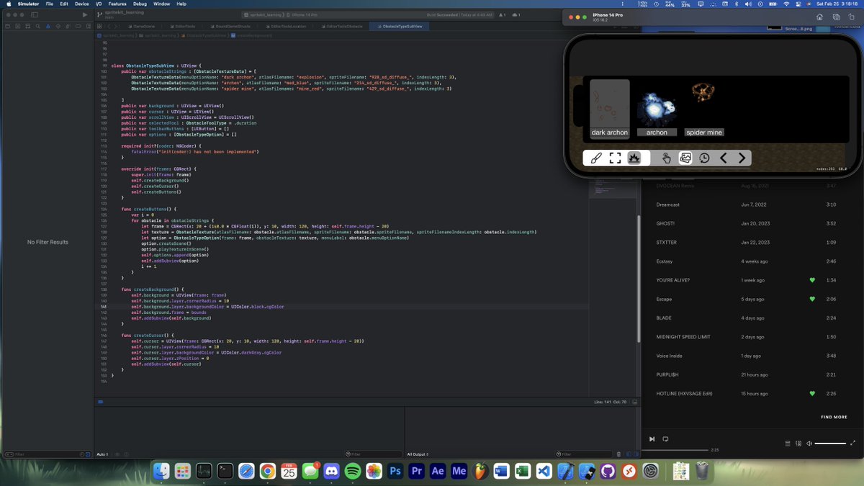Image resolution: width=864 pixels, height=486 pixels.
Task: Select the spider mine obstacle option
Action: [x=703, y=108]
